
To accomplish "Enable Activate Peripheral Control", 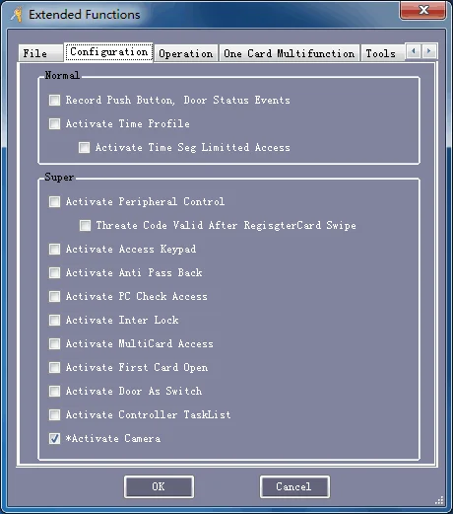I will 54,201.
